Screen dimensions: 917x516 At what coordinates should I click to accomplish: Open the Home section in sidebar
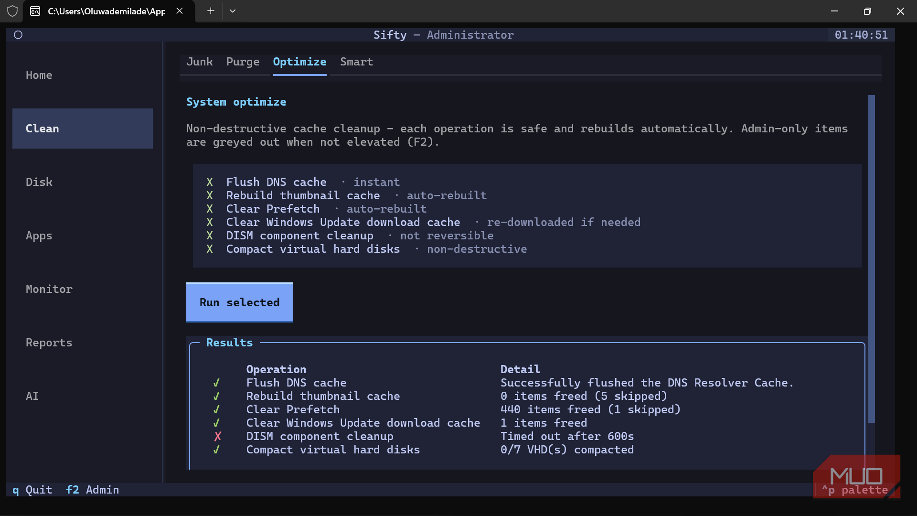(83, 75)
